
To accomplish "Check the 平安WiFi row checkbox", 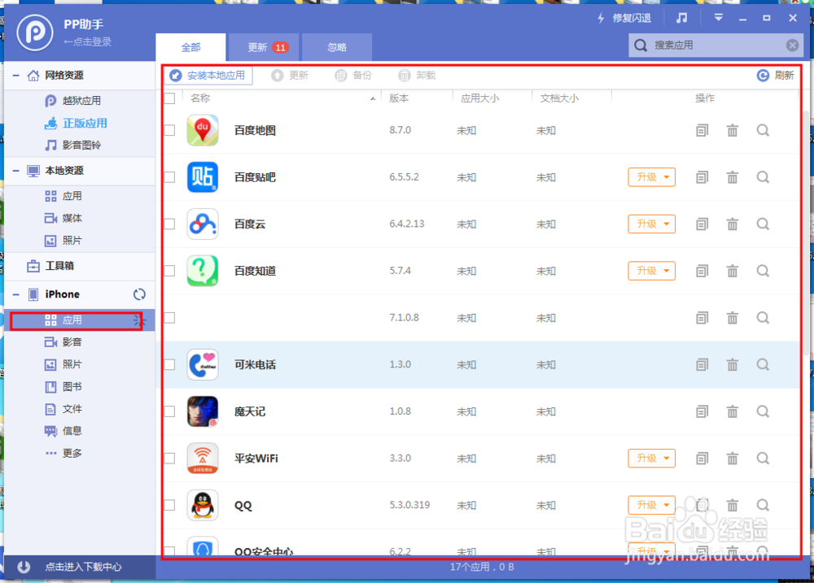I will click(170, 459).
